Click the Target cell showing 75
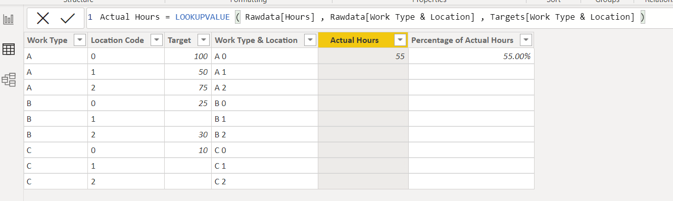The image size is (673, 201). [188, 87]
